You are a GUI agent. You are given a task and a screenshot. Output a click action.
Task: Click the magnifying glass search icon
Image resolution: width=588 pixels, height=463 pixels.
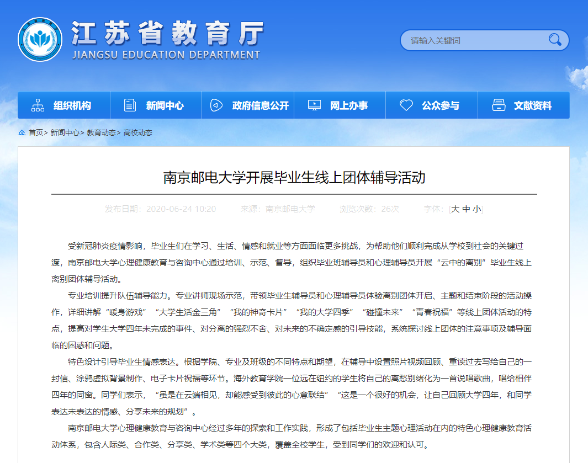(x=554, y=40)
